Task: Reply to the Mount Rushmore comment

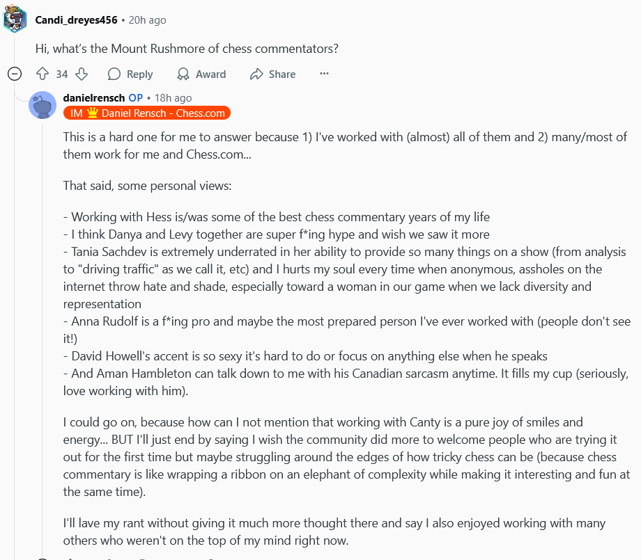Action: pos(130,74)
